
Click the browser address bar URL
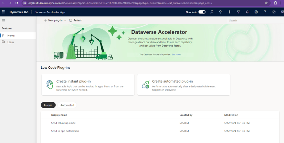[x=120, y=3]
